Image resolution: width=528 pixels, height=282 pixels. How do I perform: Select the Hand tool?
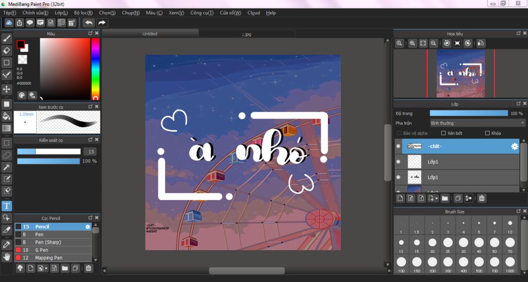[6, 257]
